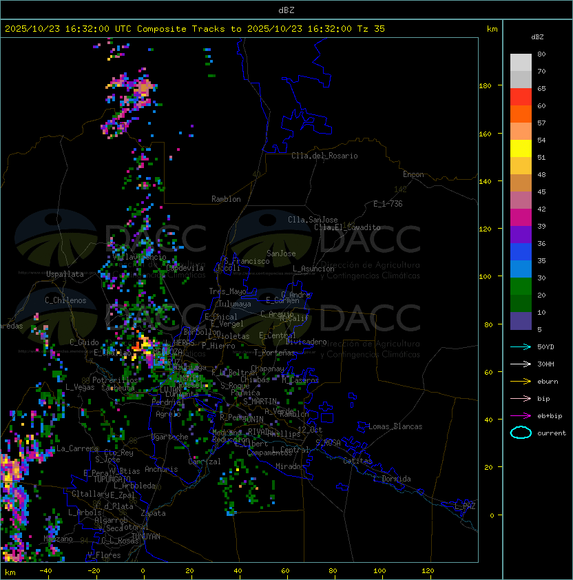The height and width of the screenshot is (580, 573).
Task: Click the Catitas place label
Action: [x=357, y=461]
